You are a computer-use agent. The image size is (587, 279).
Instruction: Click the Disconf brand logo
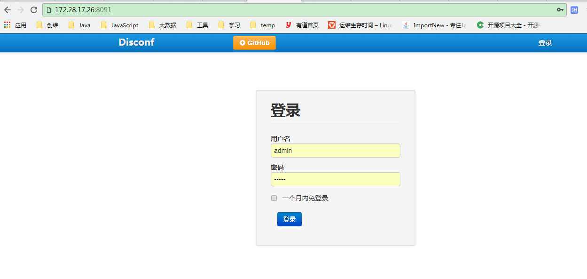[136, 42]
